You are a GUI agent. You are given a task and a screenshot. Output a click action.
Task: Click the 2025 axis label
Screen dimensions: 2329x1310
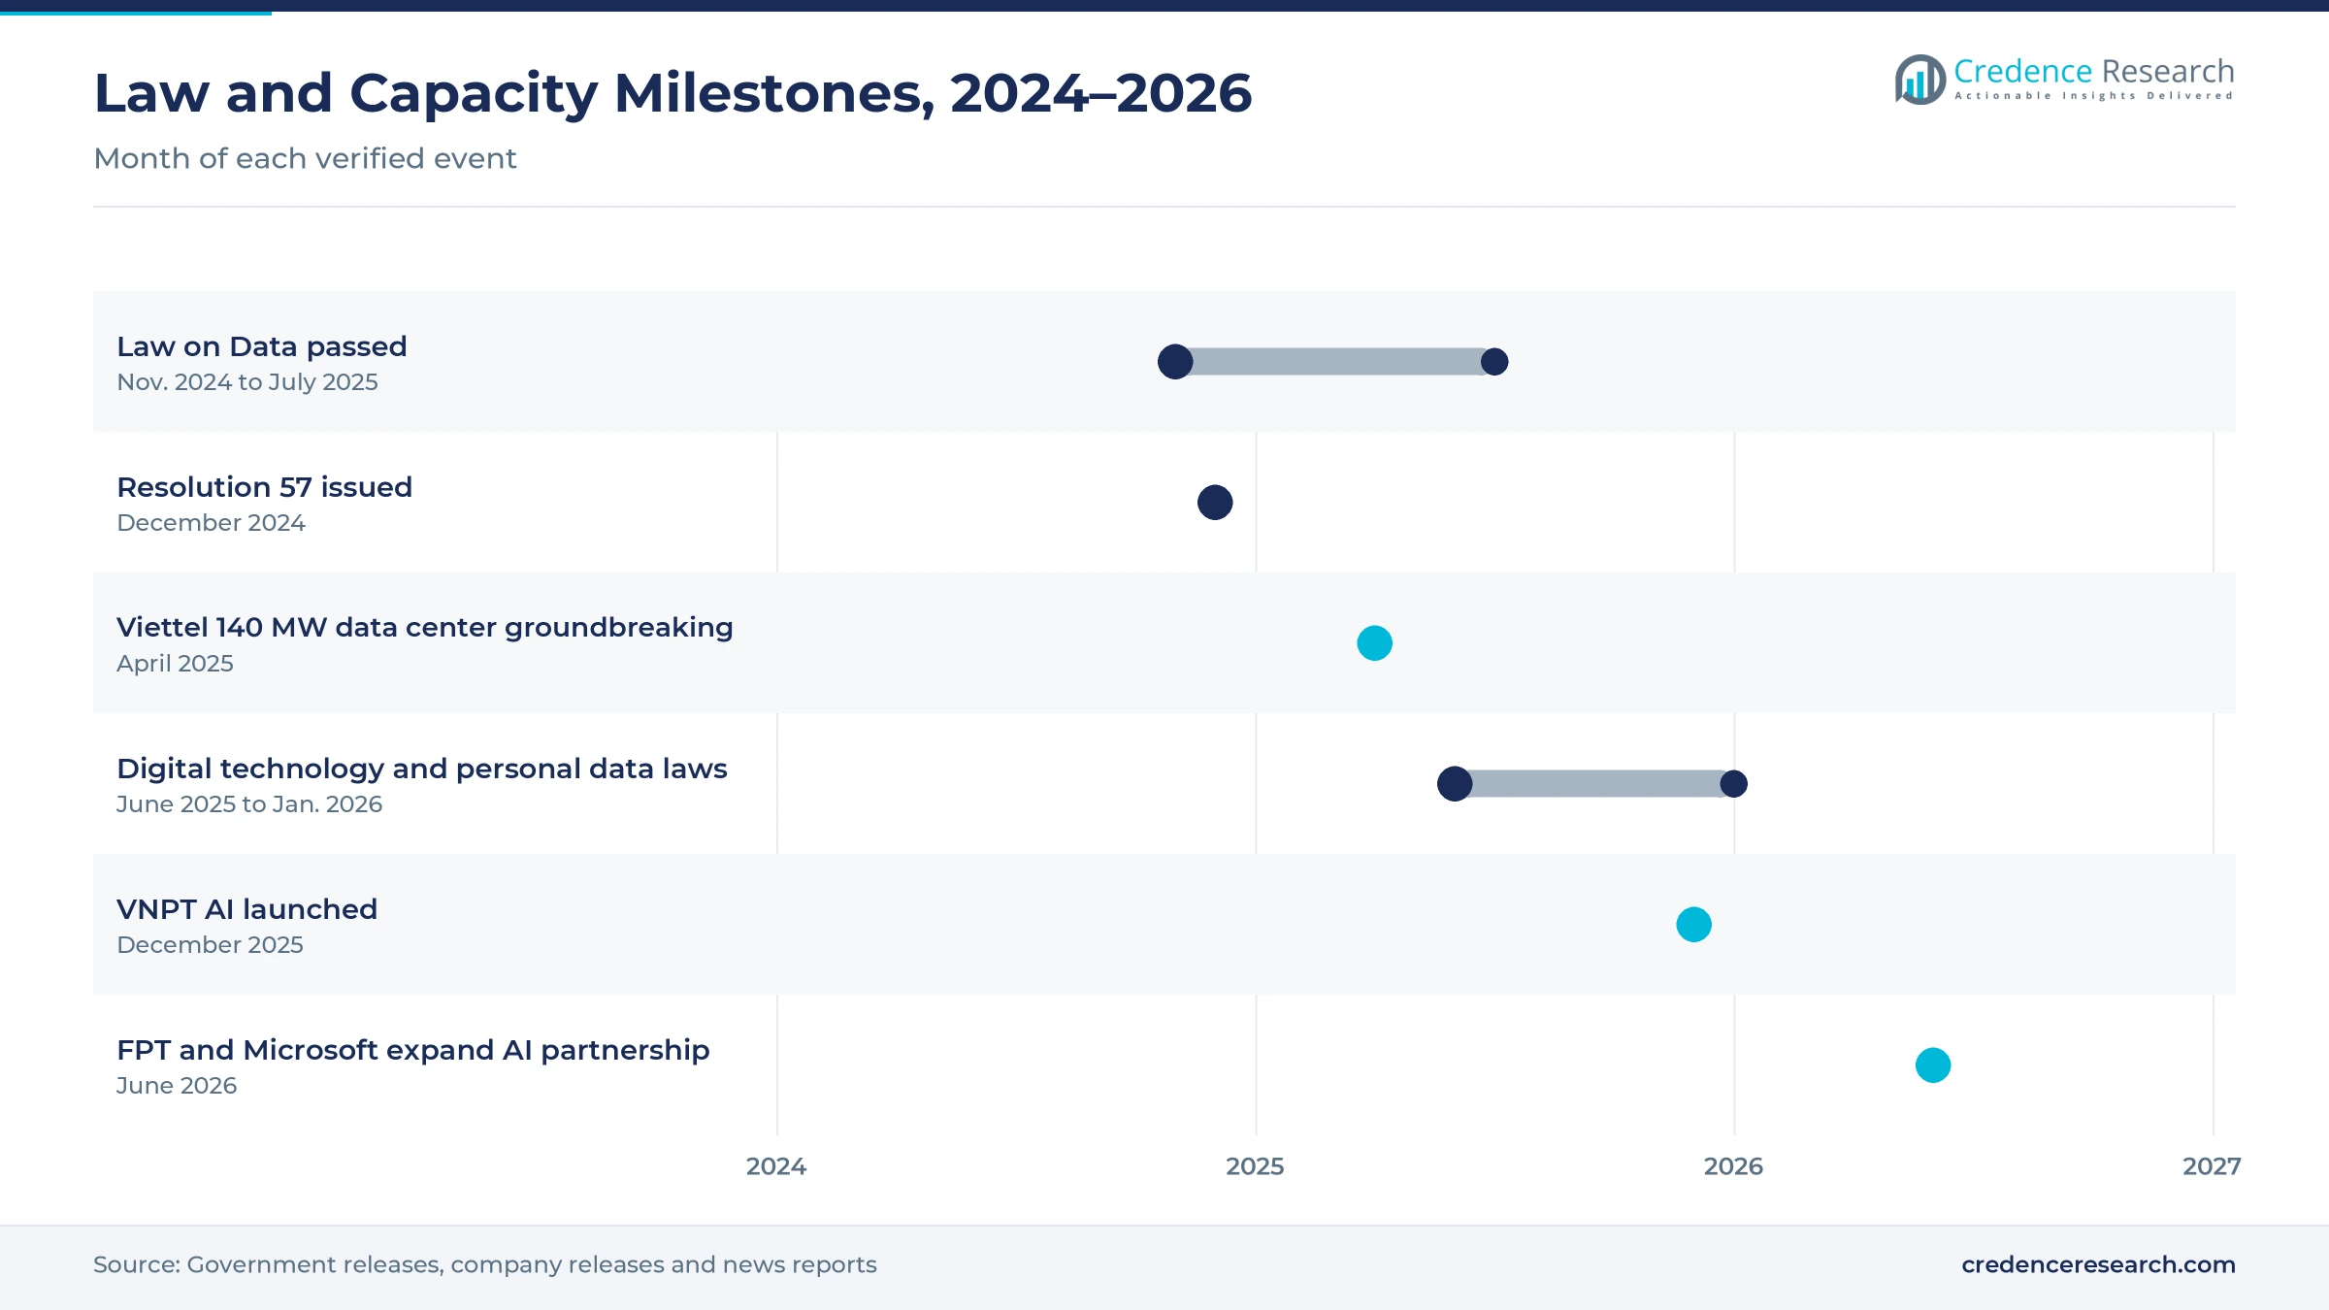click(x=1255, y=1166)
